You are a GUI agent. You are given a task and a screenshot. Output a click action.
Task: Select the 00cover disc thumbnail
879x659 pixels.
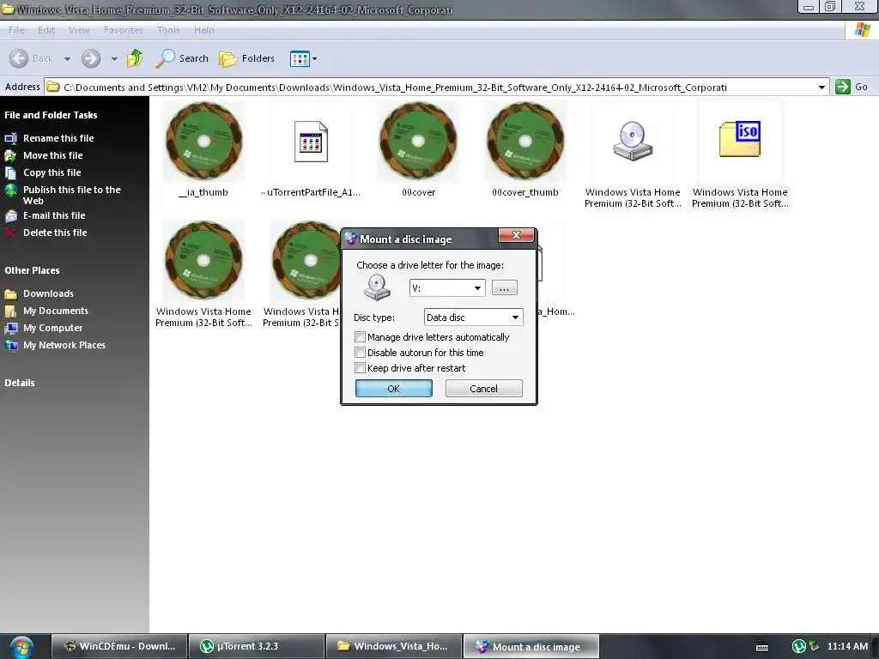click(418, 142)
